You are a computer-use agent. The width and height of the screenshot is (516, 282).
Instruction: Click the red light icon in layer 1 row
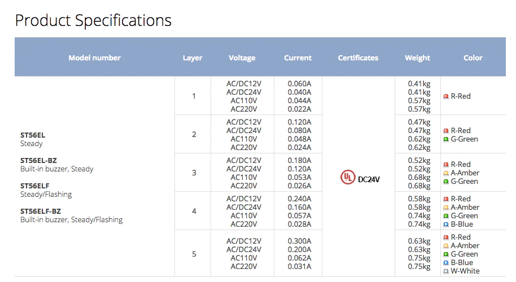(446, 96)
